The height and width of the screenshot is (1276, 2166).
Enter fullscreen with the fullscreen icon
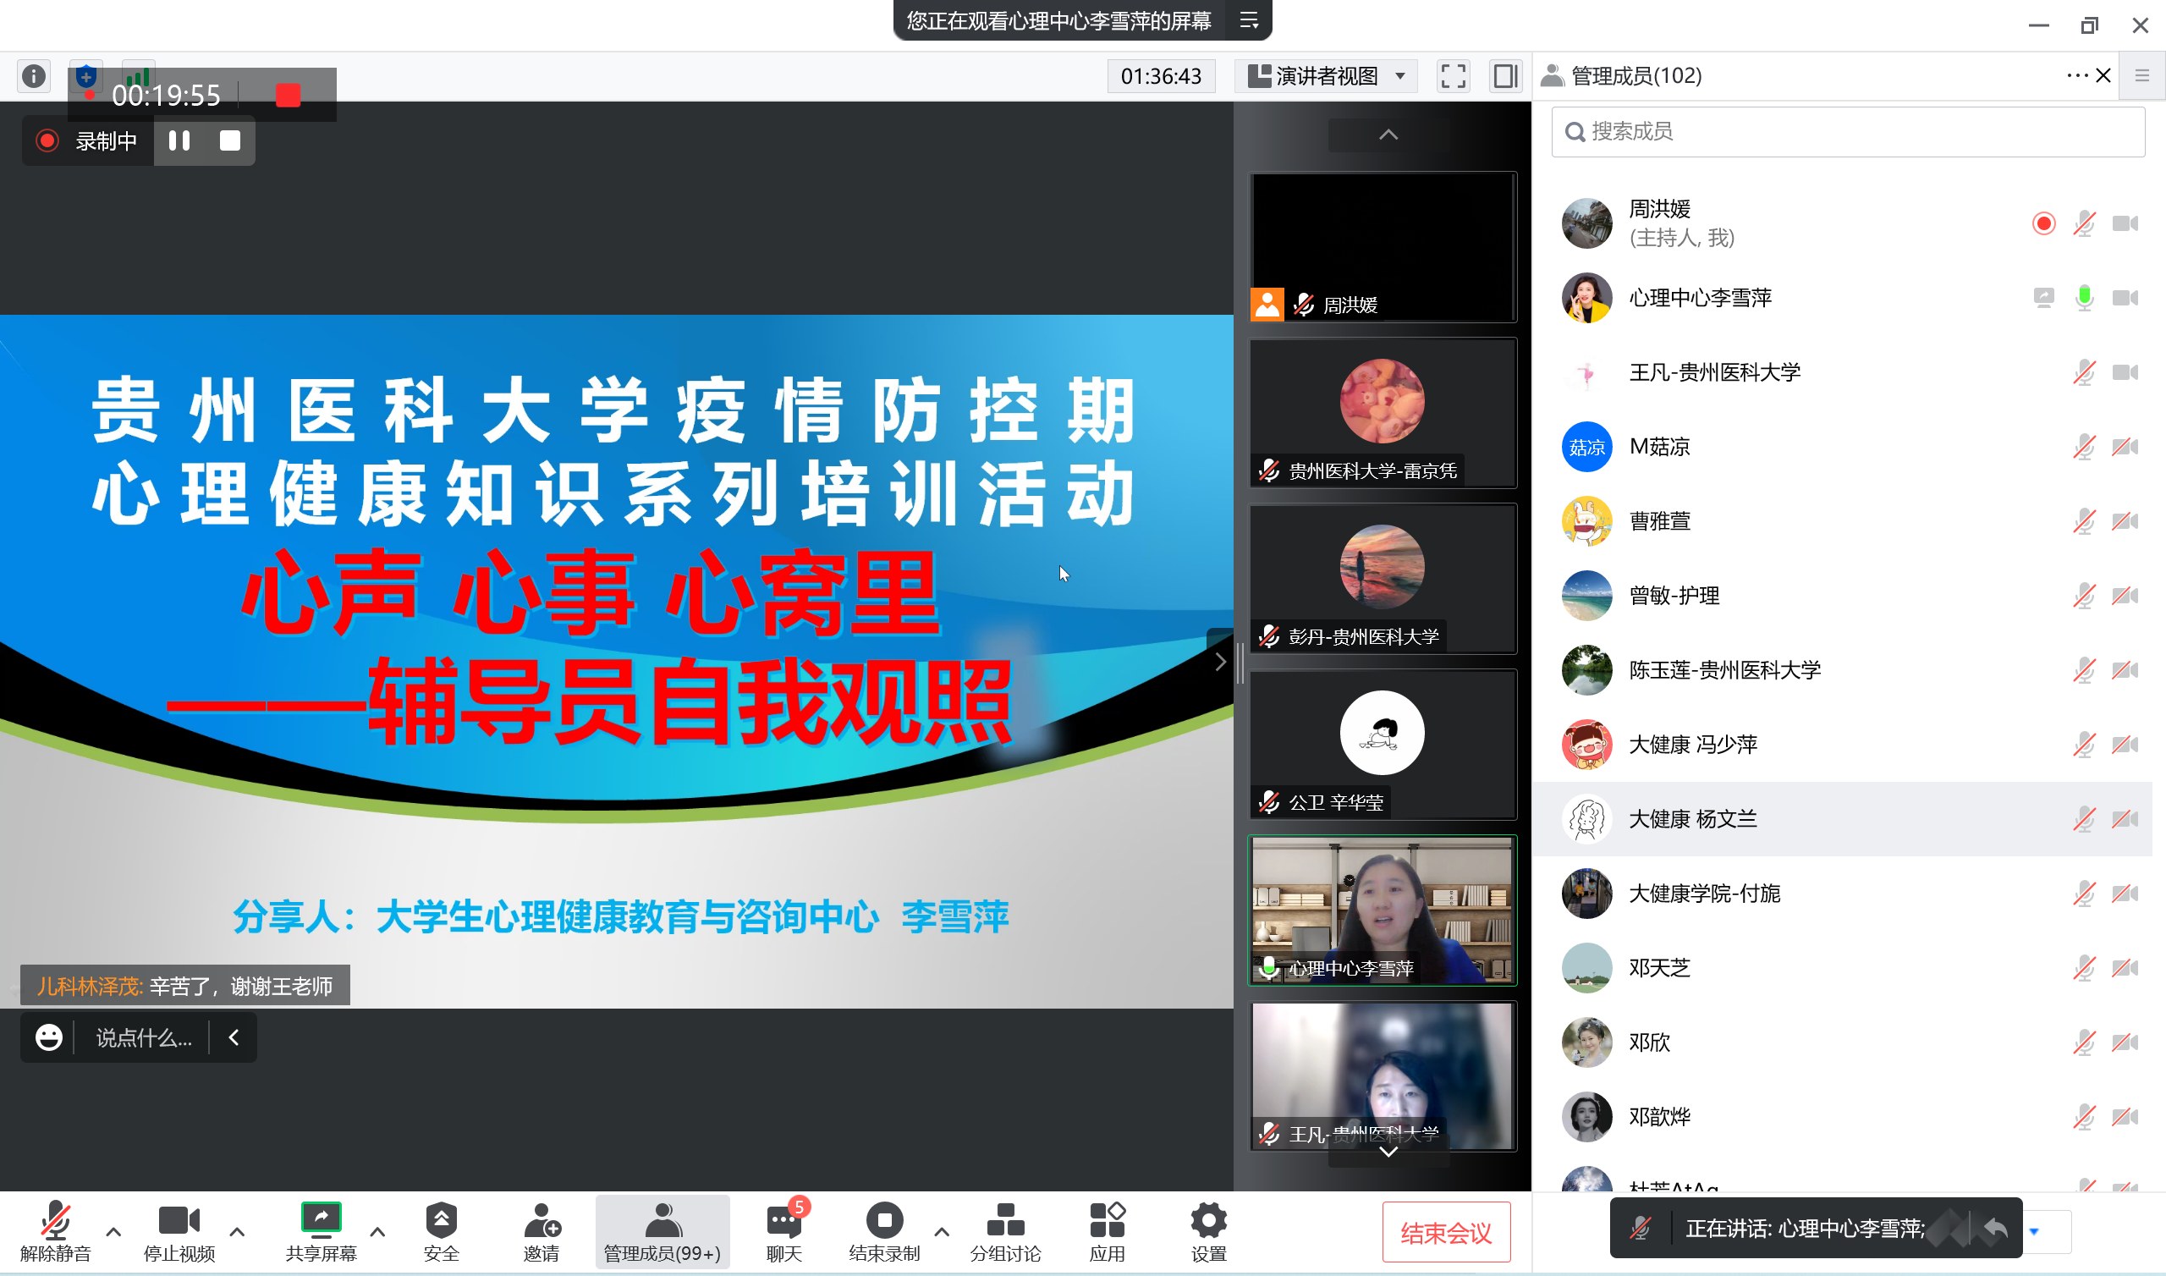click(x=1454, y=75)
